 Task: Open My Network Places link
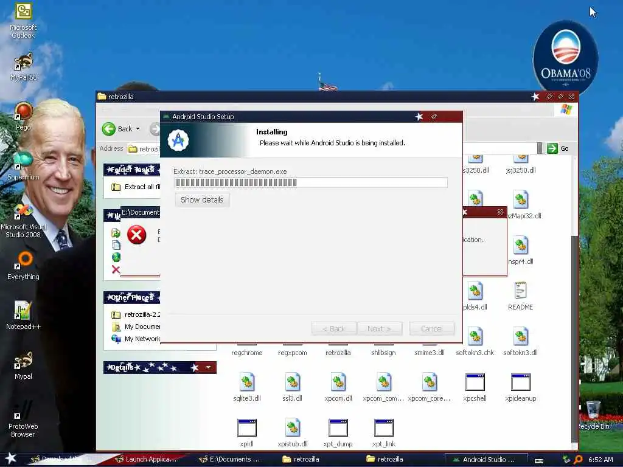[136, 339]
